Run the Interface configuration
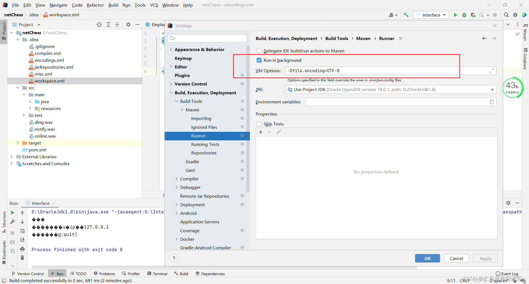The image size is (529, 284). pos(455,15)
